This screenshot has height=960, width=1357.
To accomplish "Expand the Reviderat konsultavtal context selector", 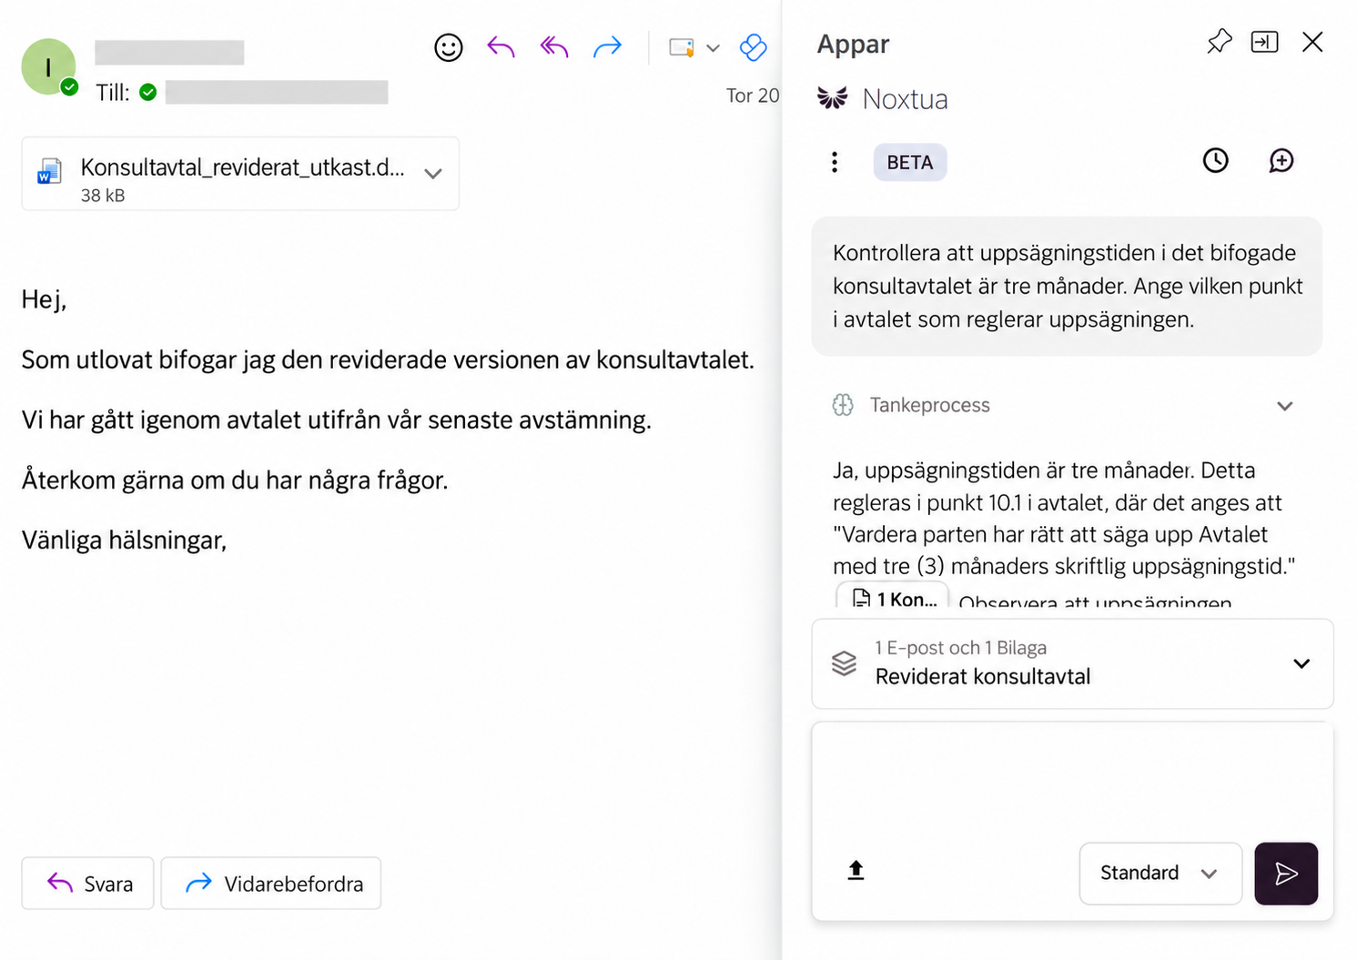I will [x=1301, y=663].
